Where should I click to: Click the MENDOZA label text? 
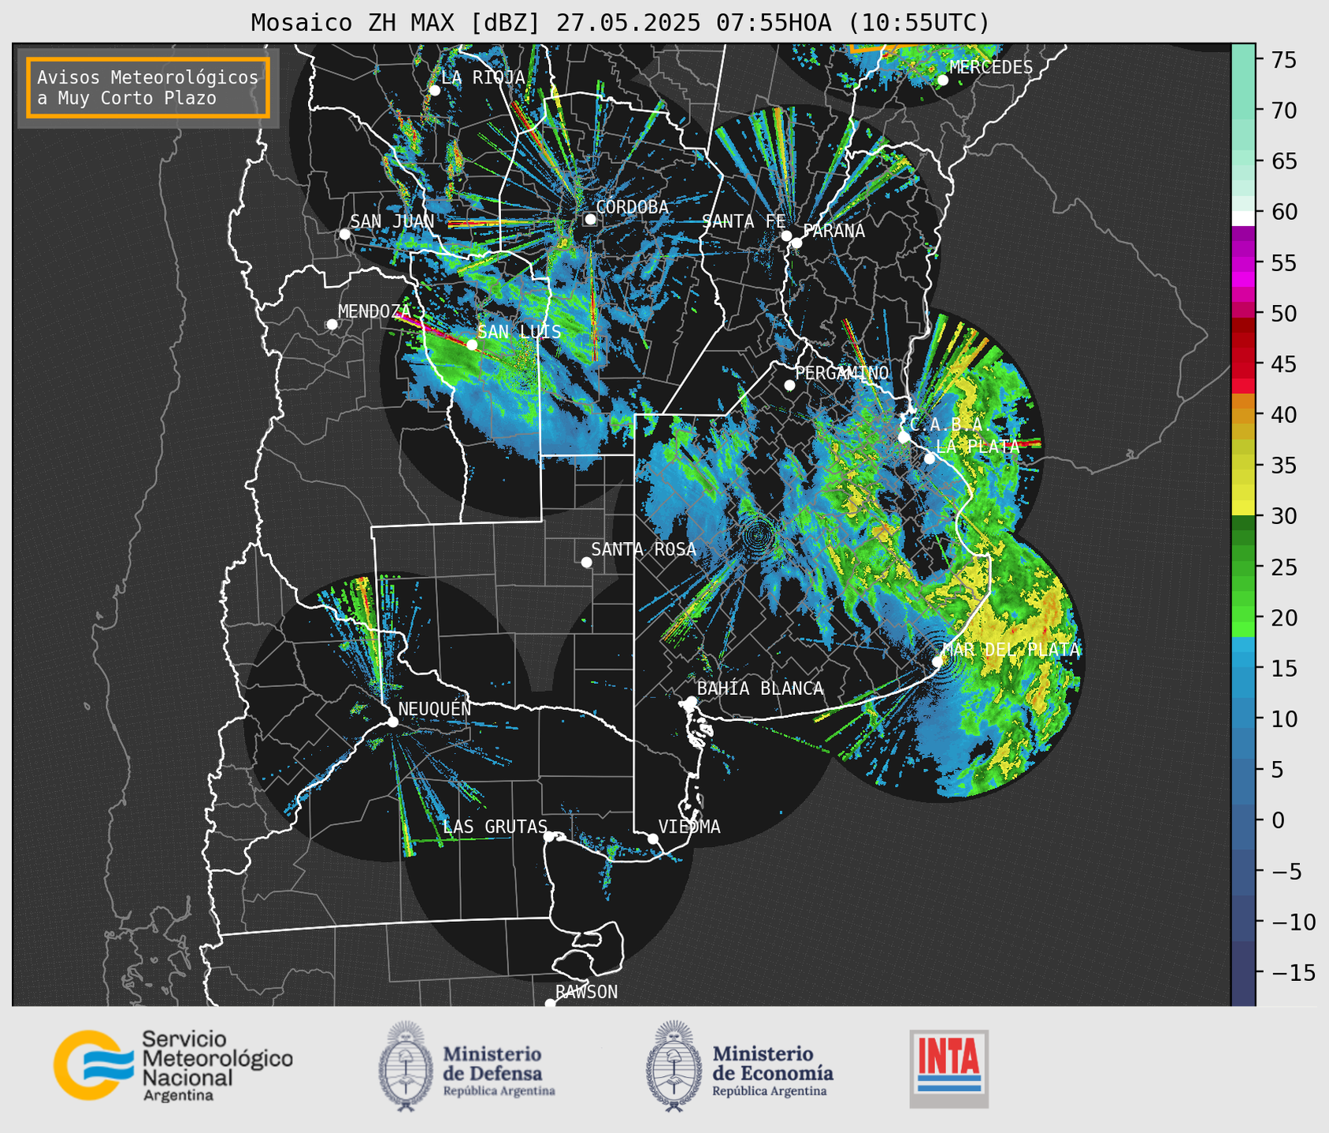[x=375, y=311]
